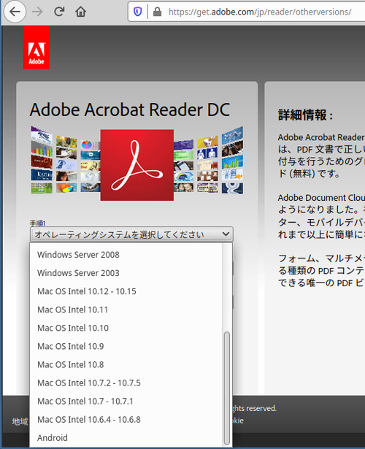Reload the page with the refresh icon
Viewport: 365px width, 449px height.
(59, 12)
